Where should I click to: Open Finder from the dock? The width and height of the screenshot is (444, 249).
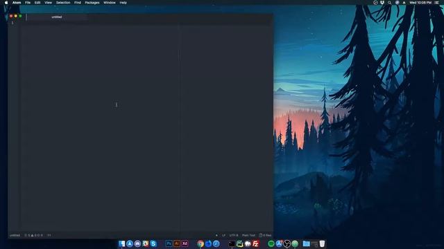[122, 243]
